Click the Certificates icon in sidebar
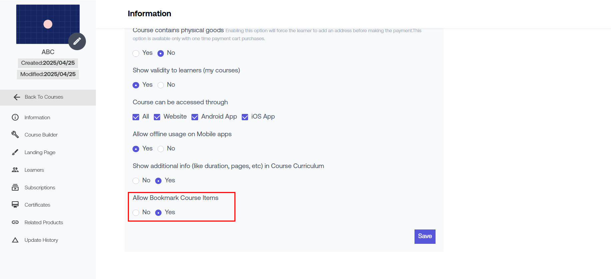 pyautogui.click(x=15, y=205)
